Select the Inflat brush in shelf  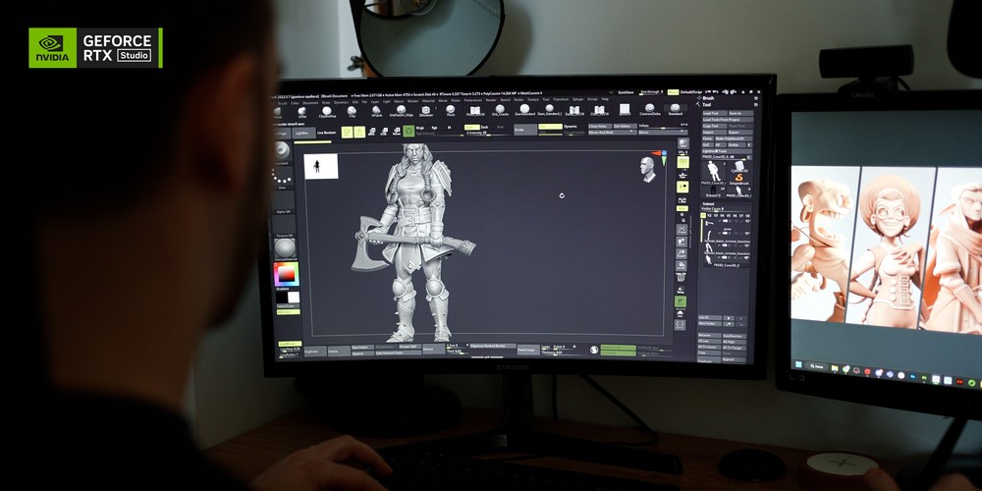pos(302,110)
